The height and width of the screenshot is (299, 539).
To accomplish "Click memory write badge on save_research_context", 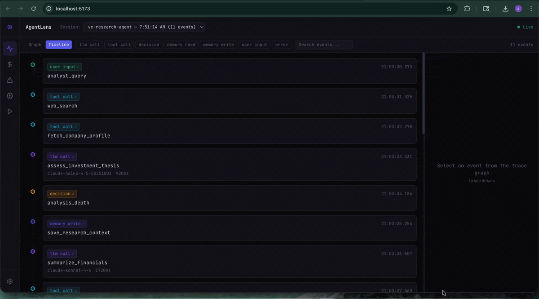I will click(67, 223).
